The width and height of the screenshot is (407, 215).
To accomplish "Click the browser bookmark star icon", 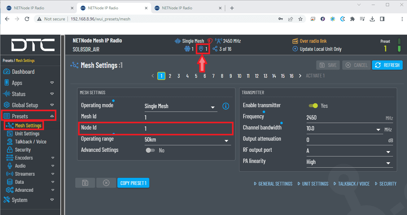I will coord(300,19).
